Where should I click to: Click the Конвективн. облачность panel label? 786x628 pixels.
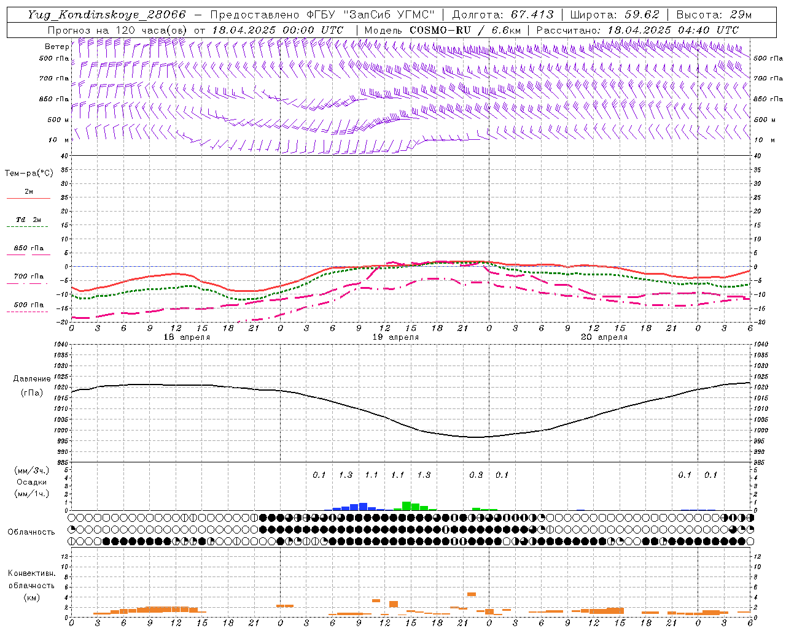click(x=31, y=585)
